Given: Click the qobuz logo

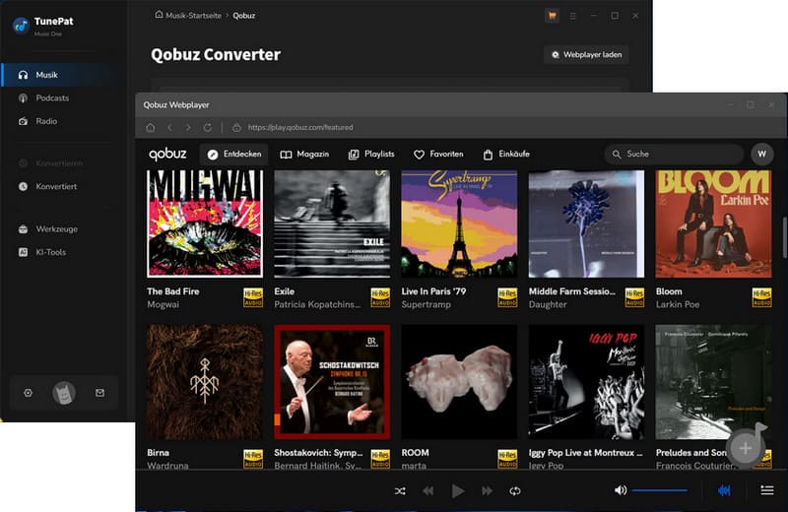Looking at the screenshot, I should [x=167, y=154].
